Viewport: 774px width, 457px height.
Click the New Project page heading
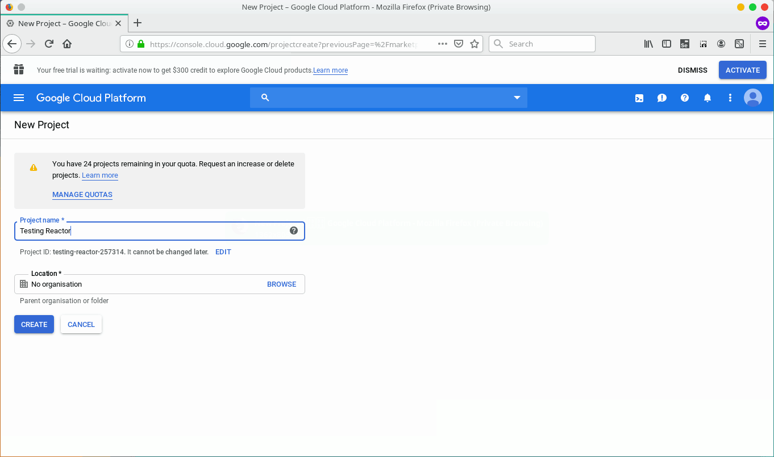pyautogui.click(x=41, y=125)
